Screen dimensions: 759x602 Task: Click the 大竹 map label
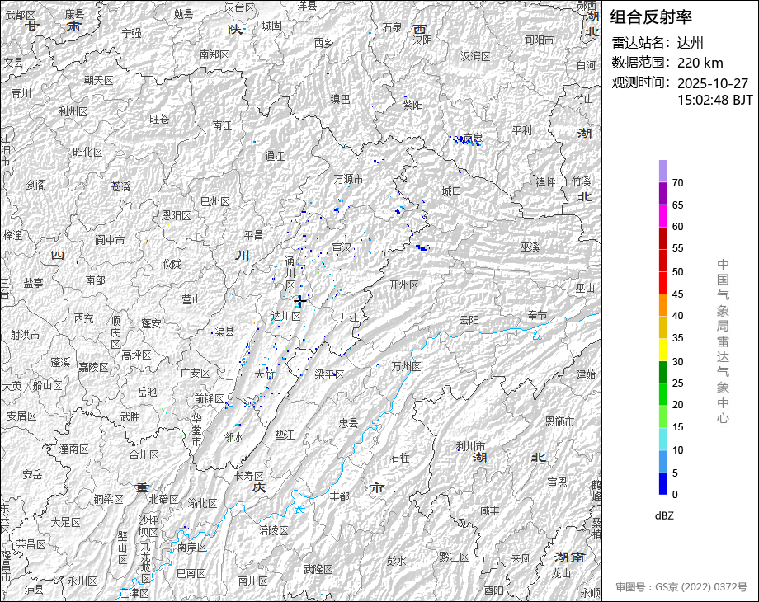pyautogui.click(x=265, y=374)
